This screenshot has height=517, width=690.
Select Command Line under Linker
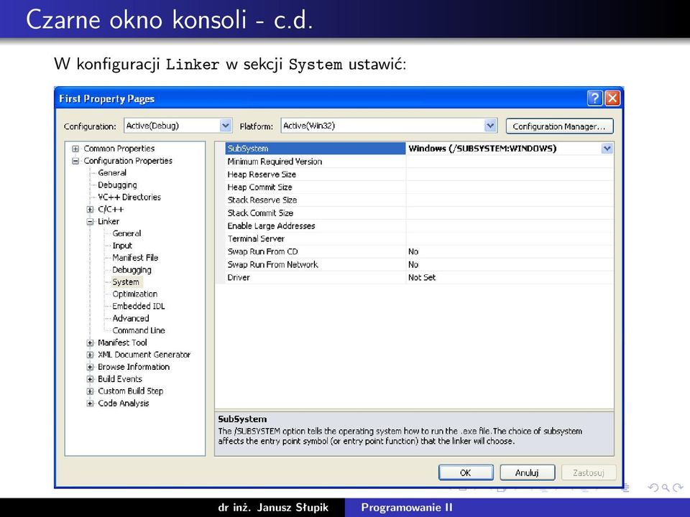[139, 330]
